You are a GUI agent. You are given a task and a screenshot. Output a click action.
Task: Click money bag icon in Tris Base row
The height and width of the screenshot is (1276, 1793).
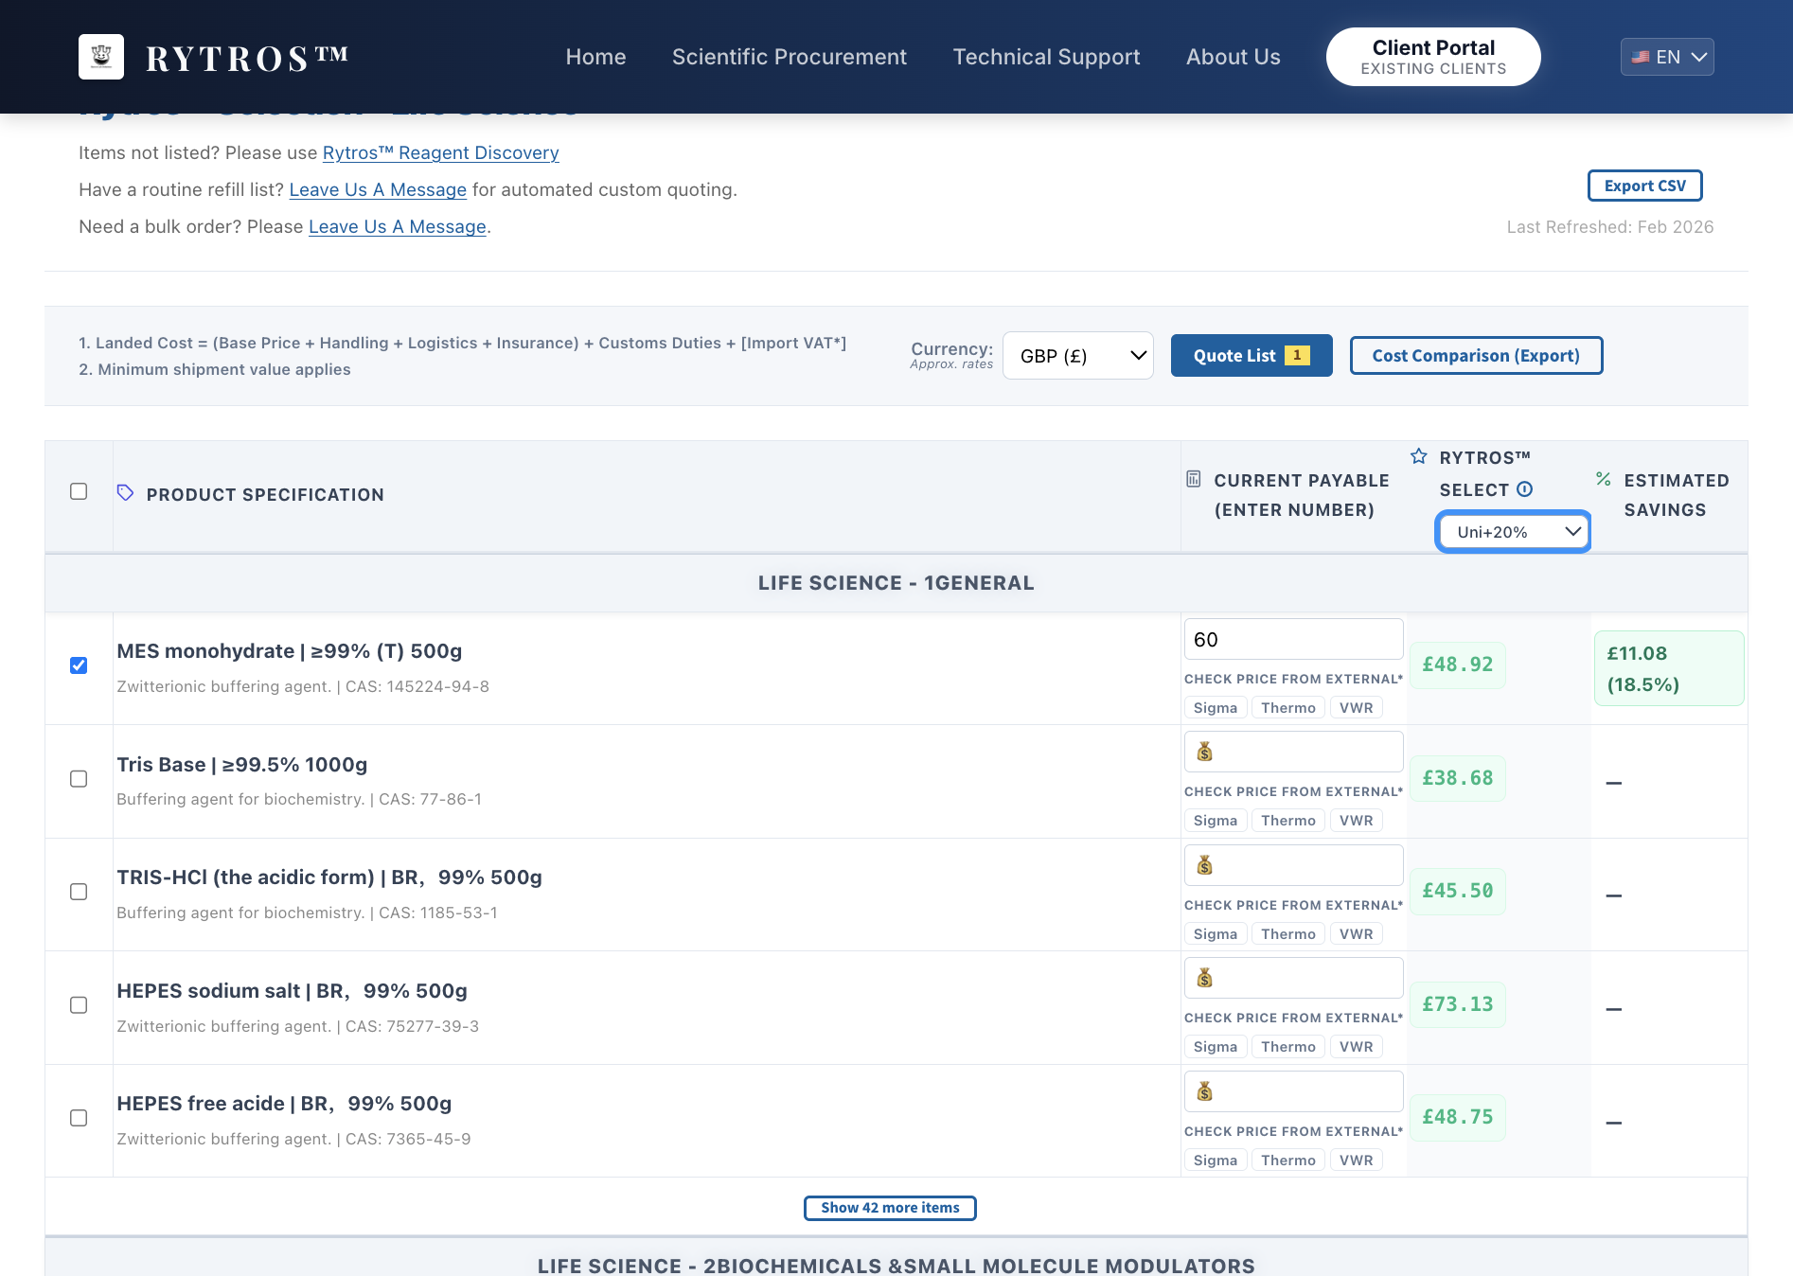(x=1204, y=752)
